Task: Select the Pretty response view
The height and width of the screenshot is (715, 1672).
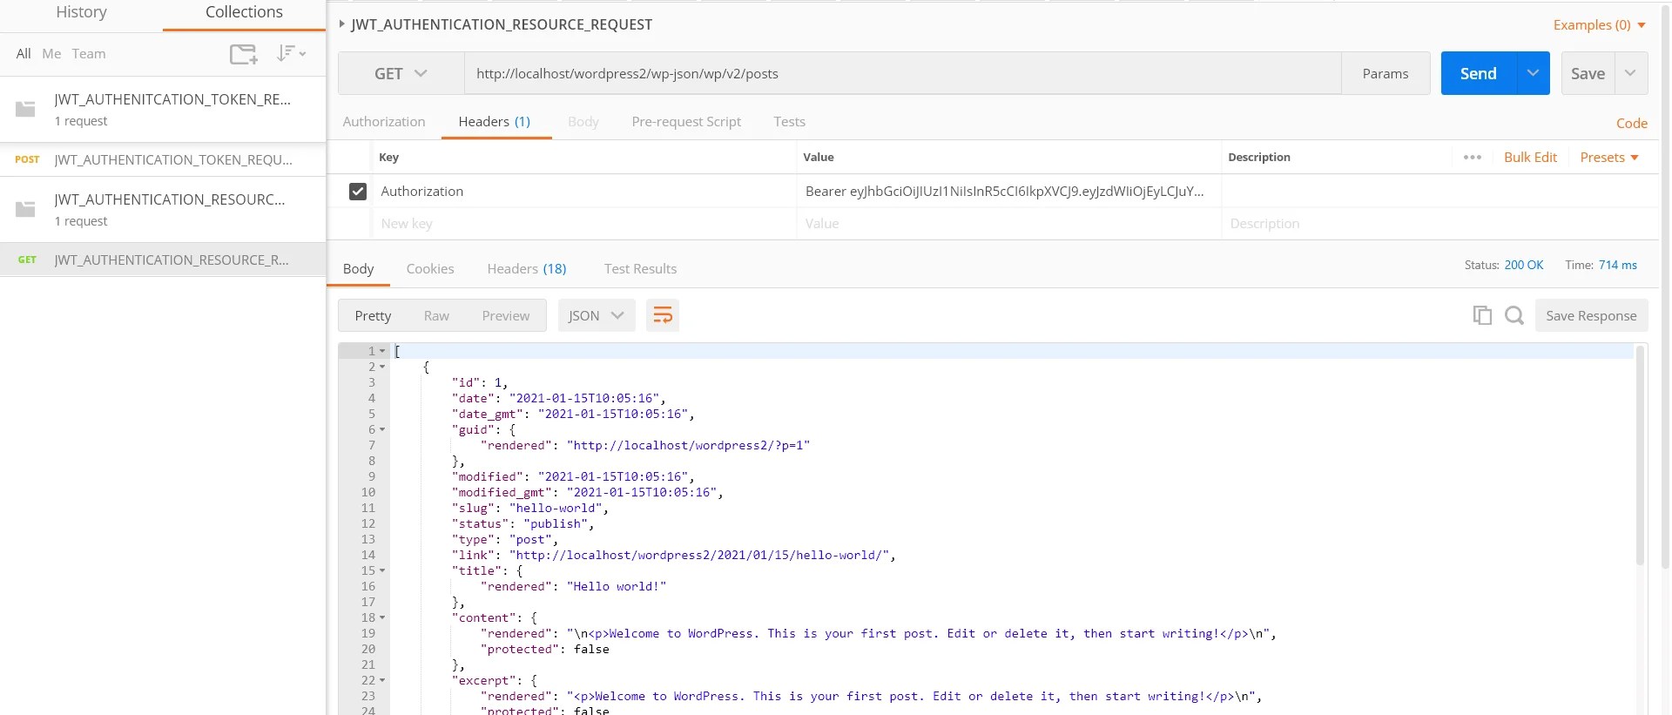Action: click(x=373, y=315)
